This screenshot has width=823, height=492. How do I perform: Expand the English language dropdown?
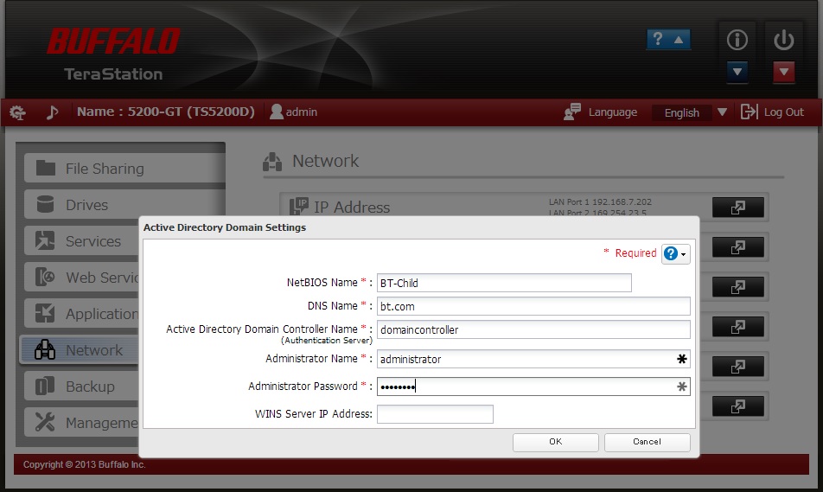722,112
